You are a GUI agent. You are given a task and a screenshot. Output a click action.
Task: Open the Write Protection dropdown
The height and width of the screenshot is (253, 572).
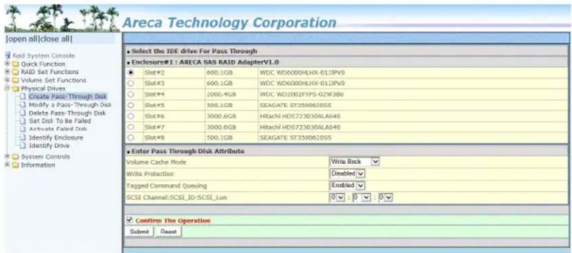[348, 173]
